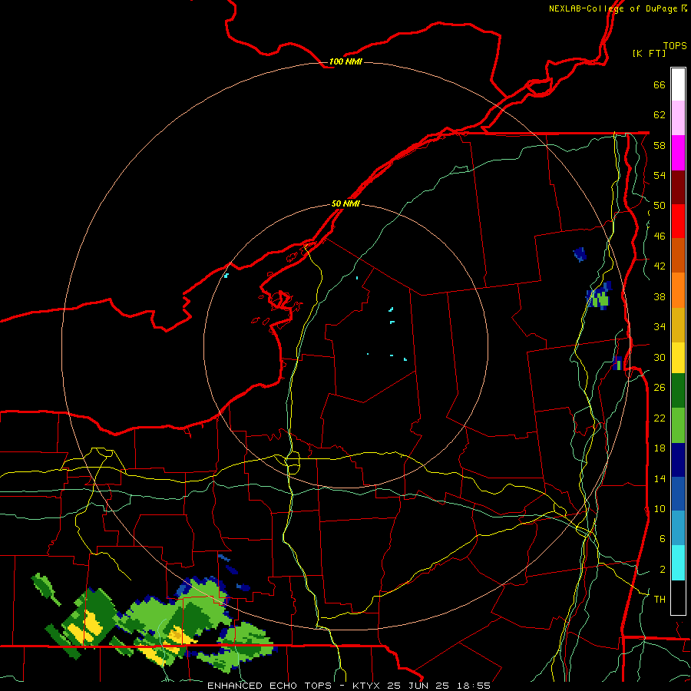Image resolution: width=691 pixels, height=691 pixels.
Task: Click the bright red legend swatch
Action: 678,221
